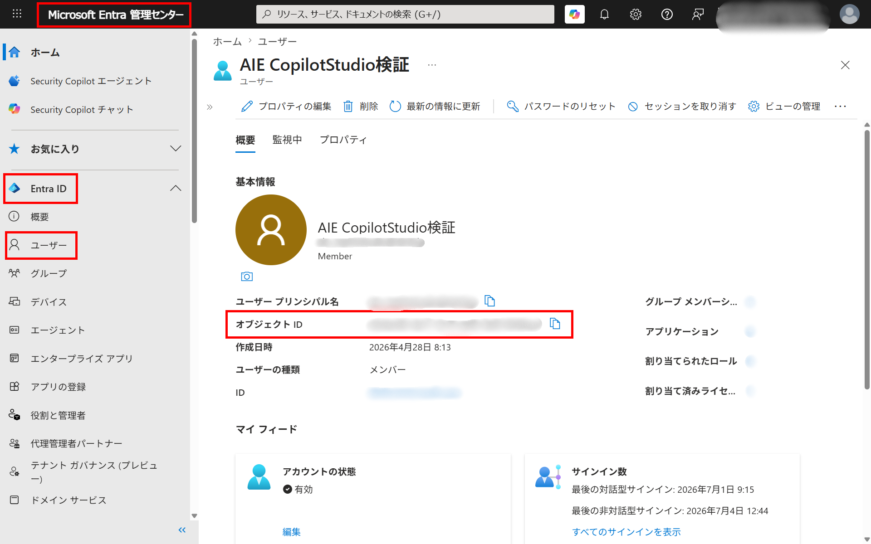
Task: Close the user blade with X
Action: [x=845, y=65]
